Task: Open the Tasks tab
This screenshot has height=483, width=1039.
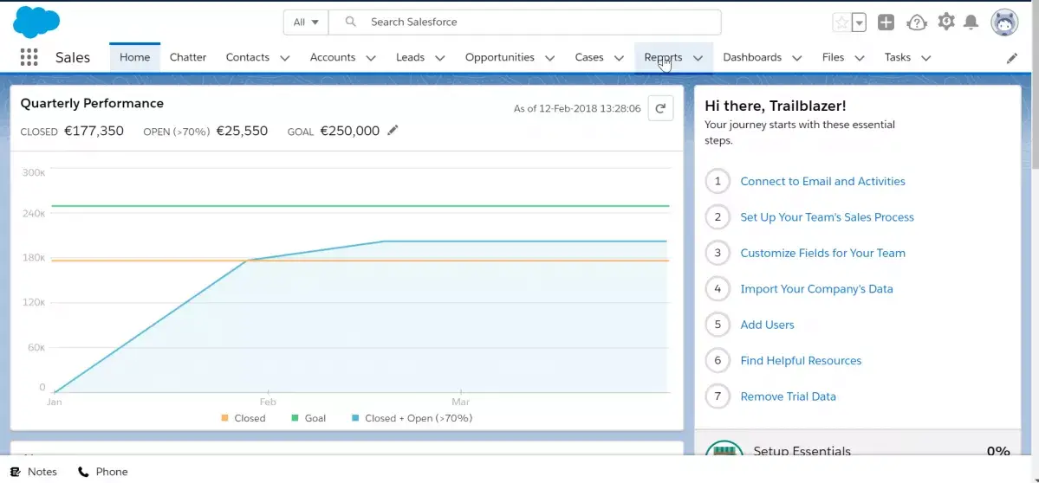Action: pyautogui.click(x=897, y=58)
